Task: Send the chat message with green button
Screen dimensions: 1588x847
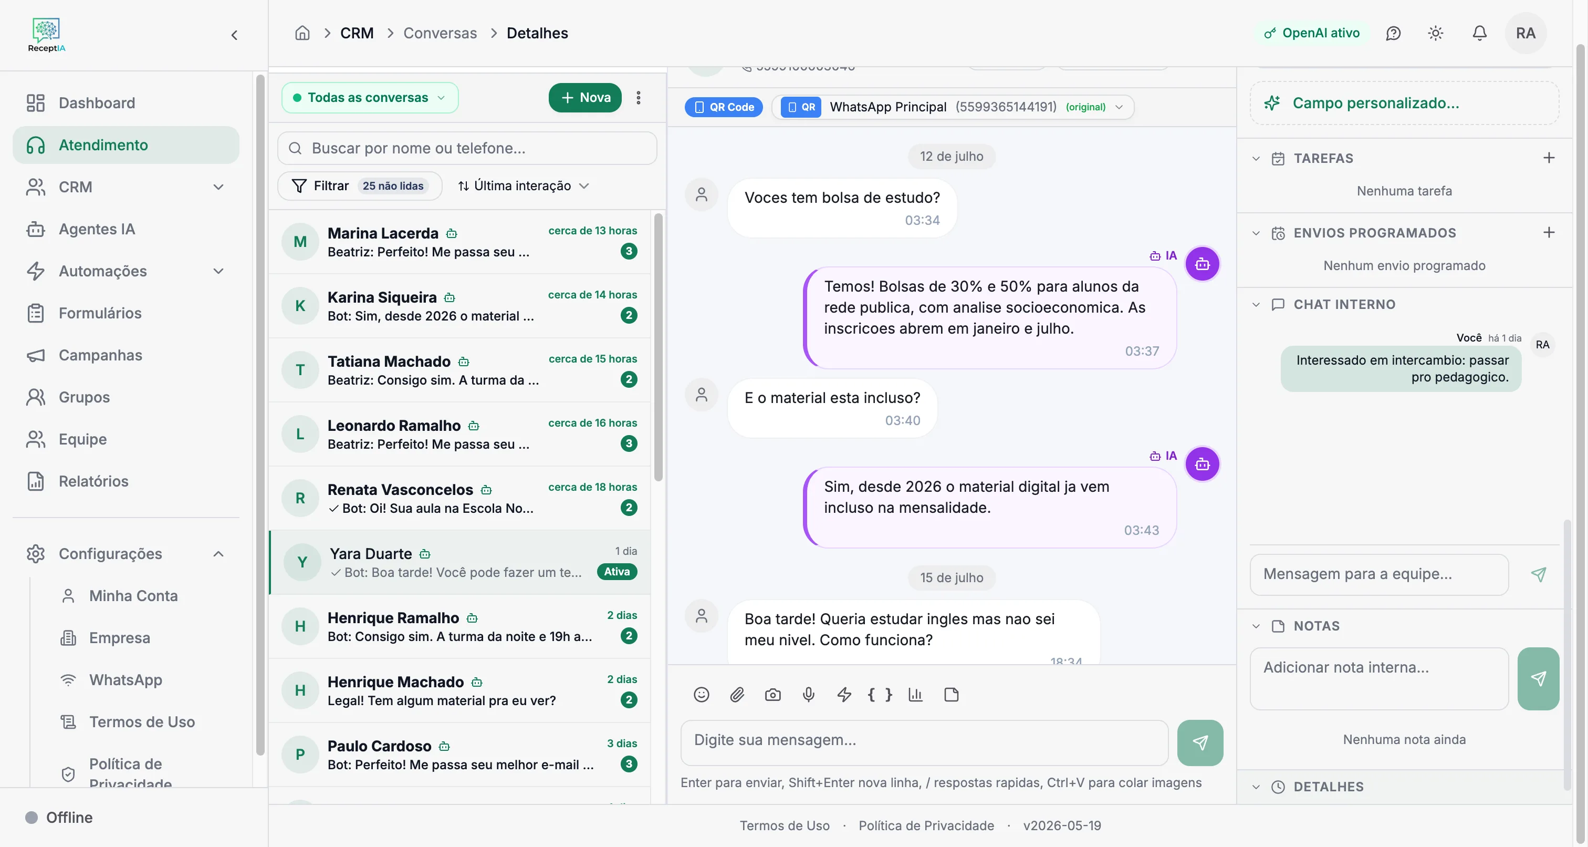Action: [x=1200, y=743]
